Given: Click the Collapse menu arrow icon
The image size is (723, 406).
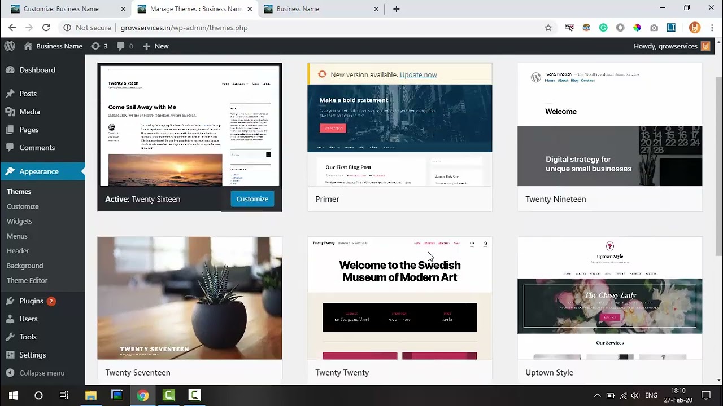Looking at the screenshot, I should click(x=10, y=373).
